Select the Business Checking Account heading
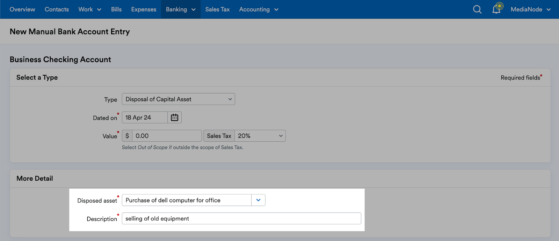559x241 pixels. pos(60,60)
